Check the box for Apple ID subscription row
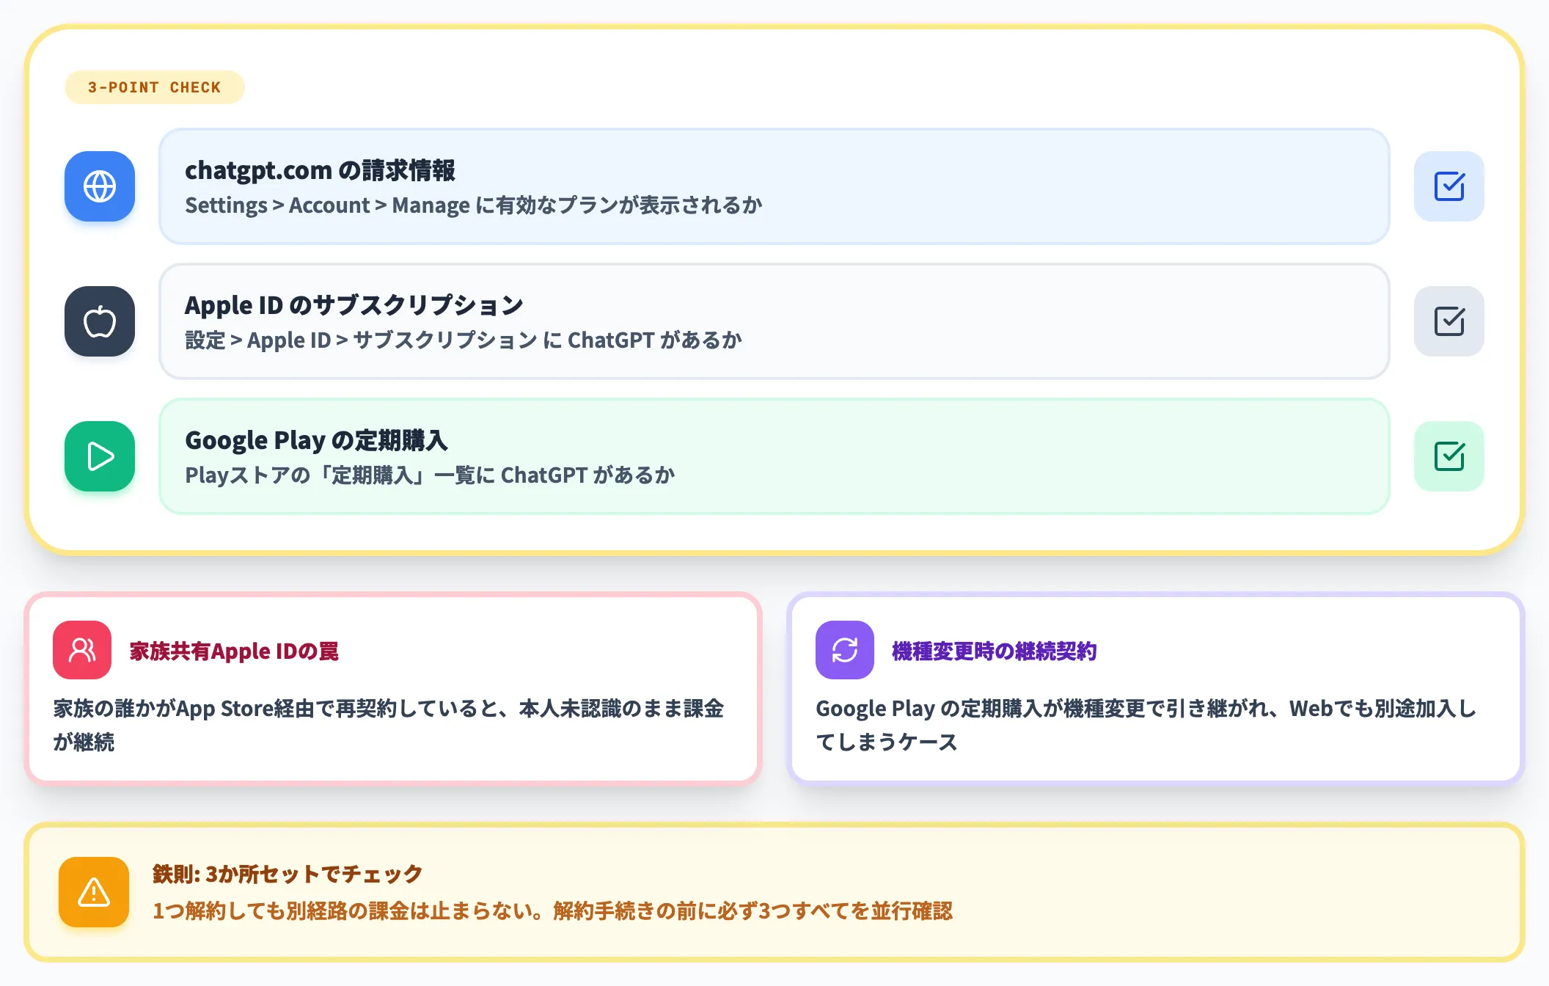 point(1449,321)
